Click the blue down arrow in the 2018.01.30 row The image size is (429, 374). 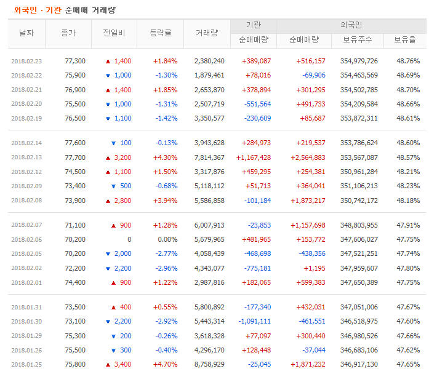point(108,322)
